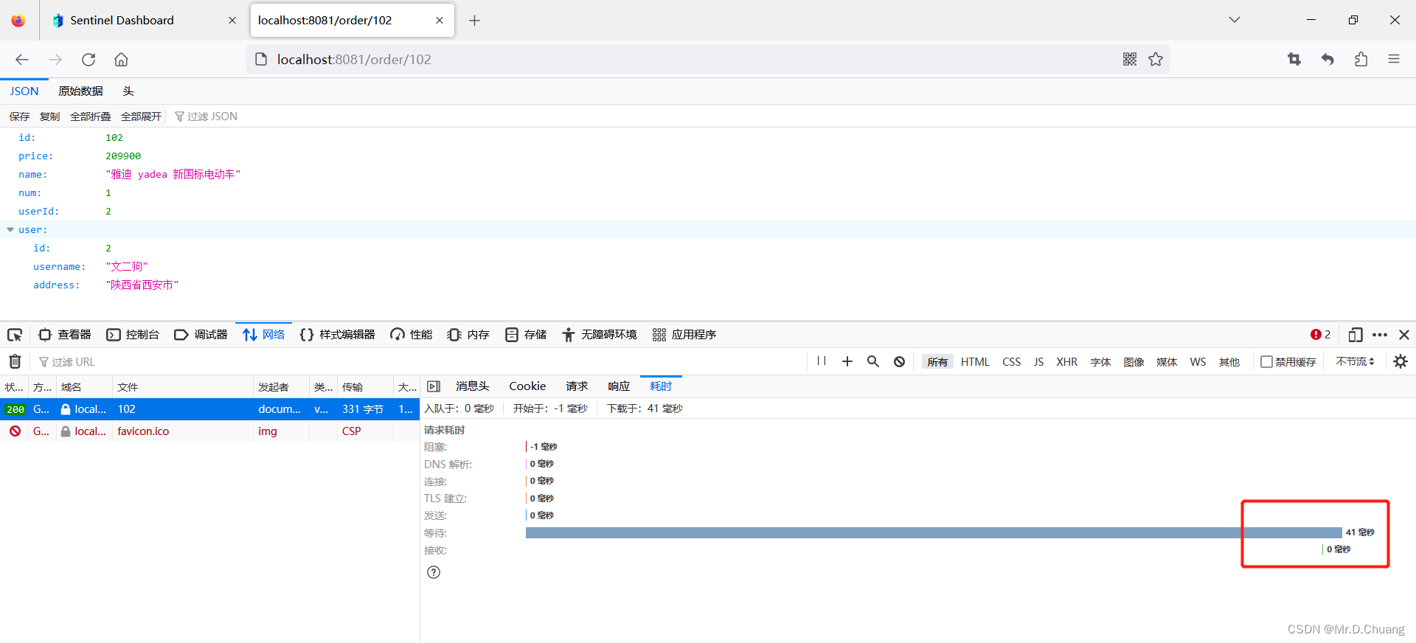
Task: Pause network log recording
Action: tap(822, 361)
